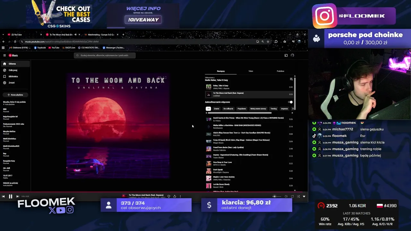Screen dimensions: 411x231
Task: Play BAM BAM (NOIZBASSES REMIX)
Action: pos(249,126)
